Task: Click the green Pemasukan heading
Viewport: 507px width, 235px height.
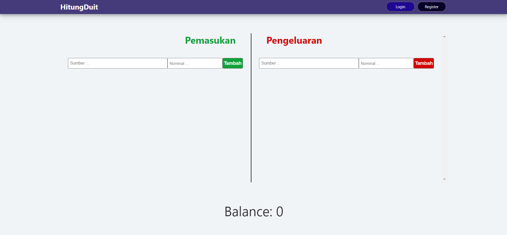Action: [210, 40]
